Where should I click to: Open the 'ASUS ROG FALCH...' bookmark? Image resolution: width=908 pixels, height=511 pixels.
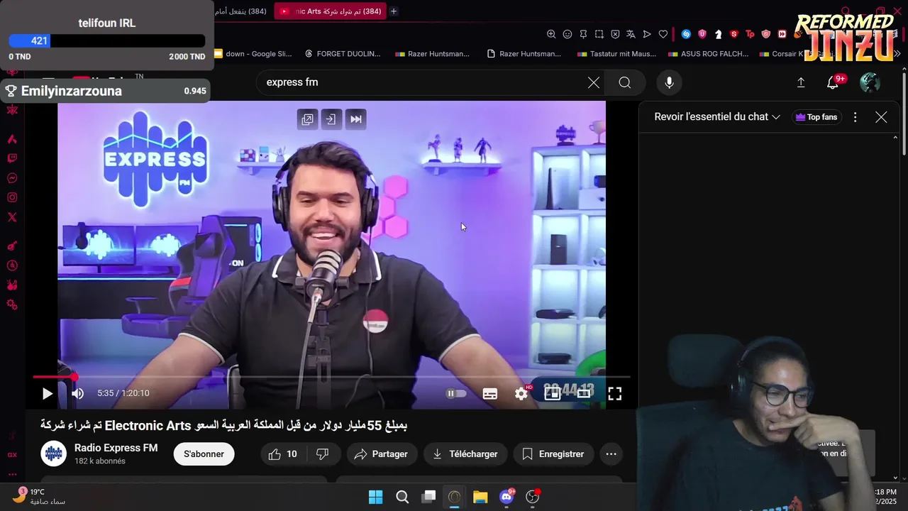pos(707,54)
